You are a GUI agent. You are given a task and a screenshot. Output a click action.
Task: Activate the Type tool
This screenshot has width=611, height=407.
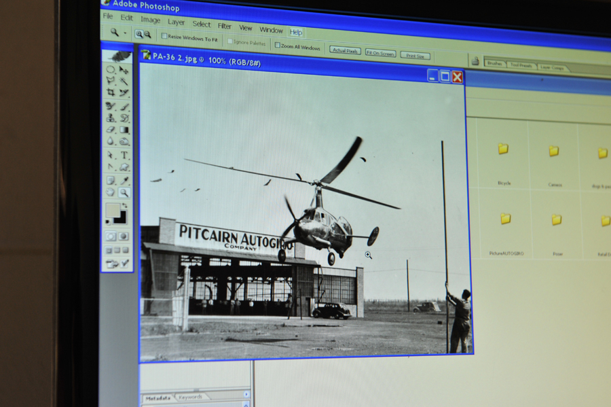coord(125,156)
